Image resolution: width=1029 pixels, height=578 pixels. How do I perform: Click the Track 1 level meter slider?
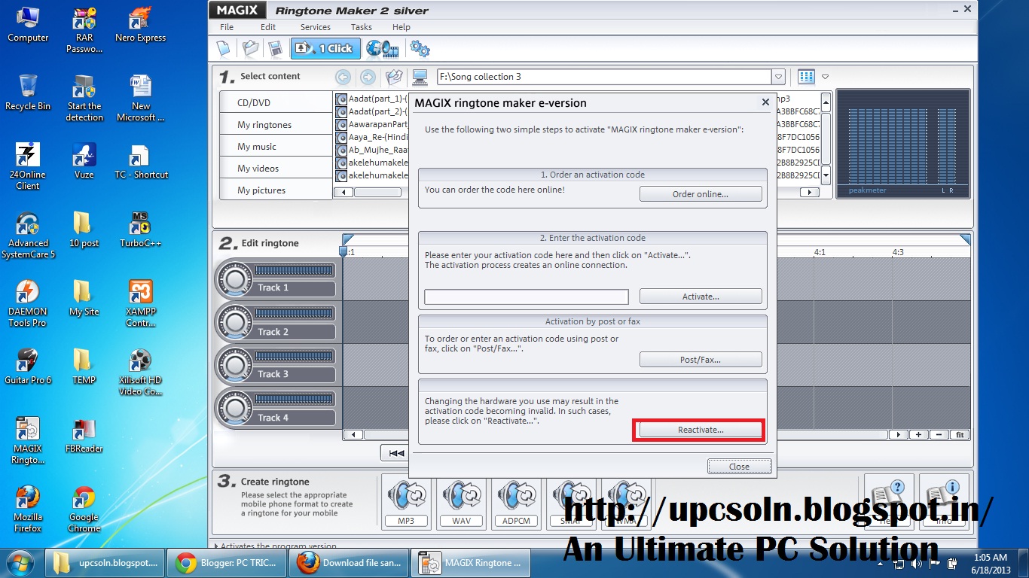294,269
